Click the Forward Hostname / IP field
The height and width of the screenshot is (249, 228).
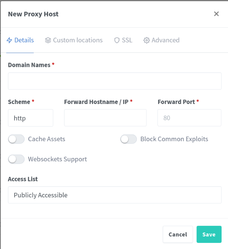[105, 118]
